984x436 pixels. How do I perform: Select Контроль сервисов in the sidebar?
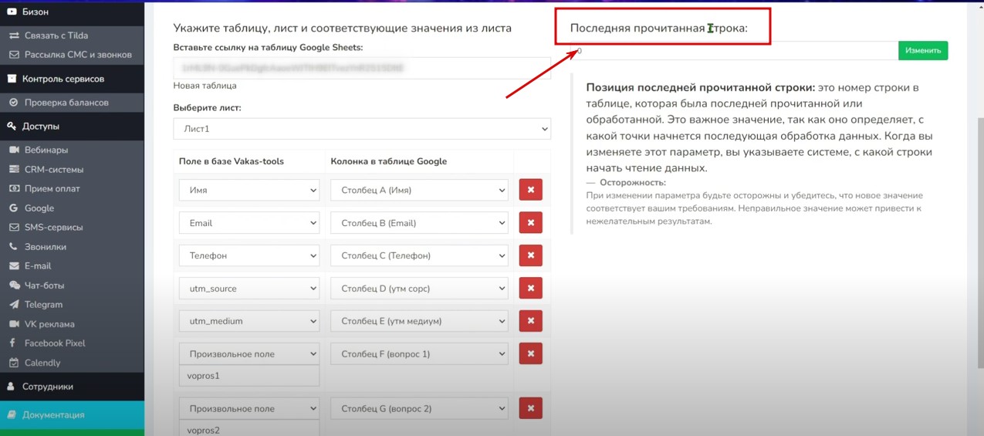tap(63, 79)
